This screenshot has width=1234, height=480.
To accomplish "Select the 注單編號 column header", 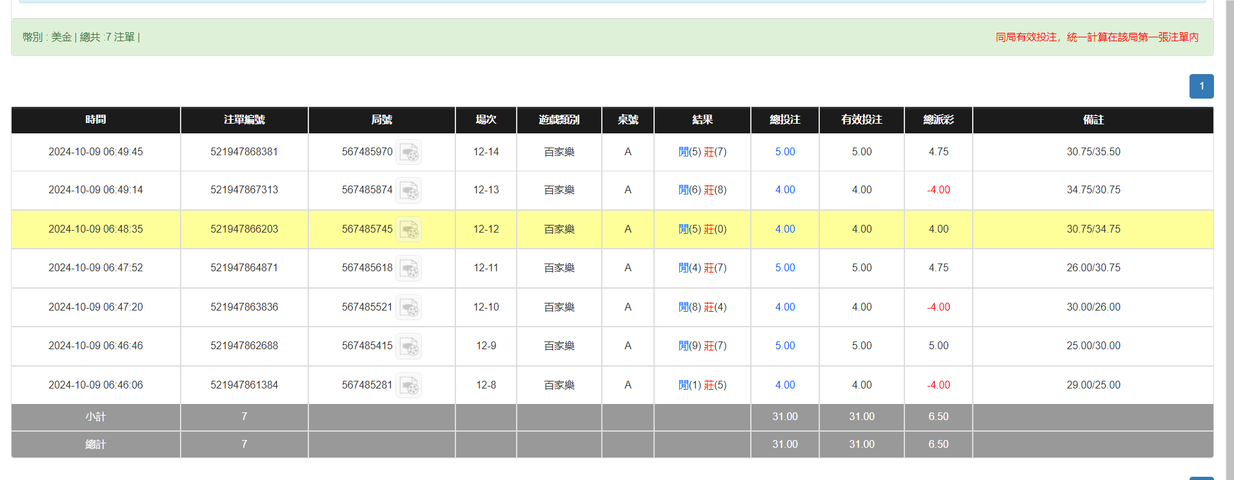I will [x=244, y=120].
